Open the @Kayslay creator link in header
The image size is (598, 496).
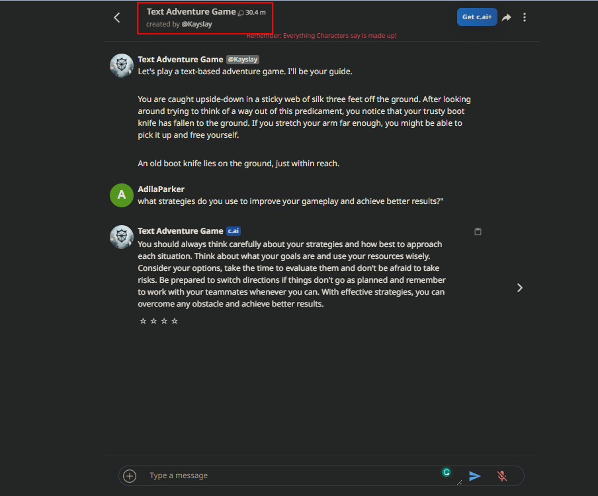(x=196, y=24)
